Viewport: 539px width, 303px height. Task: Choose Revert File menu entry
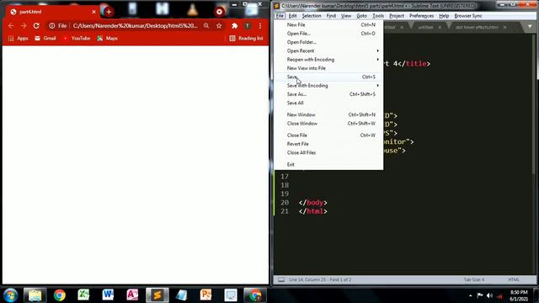click(x=328, y=144)
